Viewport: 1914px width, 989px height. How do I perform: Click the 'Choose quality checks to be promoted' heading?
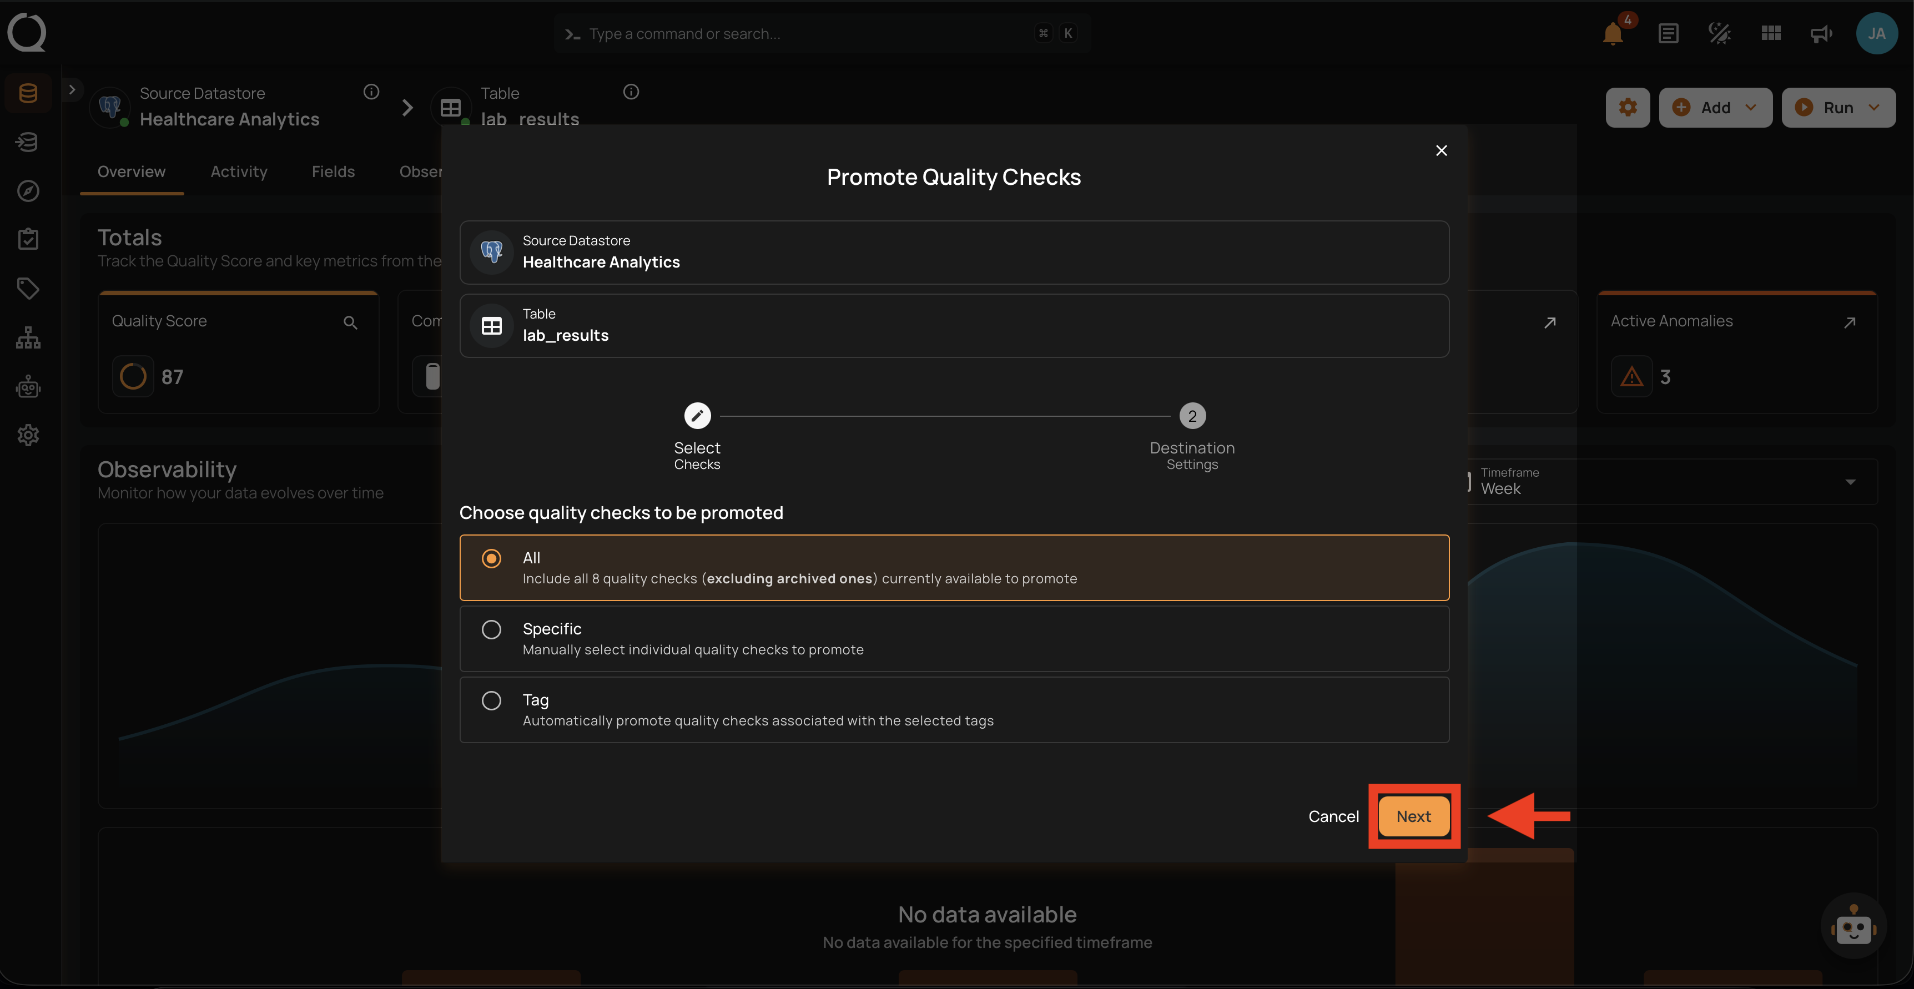click(x=621, y=513)
